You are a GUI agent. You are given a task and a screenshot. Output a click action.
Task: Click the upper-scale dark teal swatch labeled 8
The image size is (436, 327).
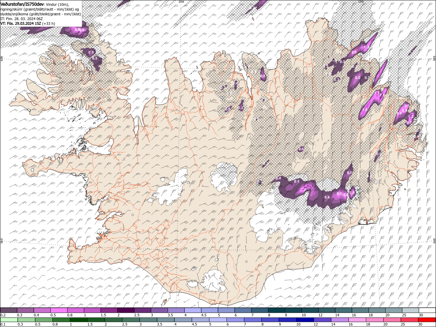(276, 310)
